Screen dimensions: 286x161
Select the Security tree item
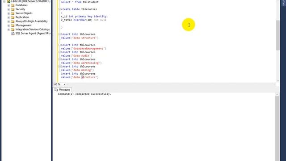click(20, 9)
